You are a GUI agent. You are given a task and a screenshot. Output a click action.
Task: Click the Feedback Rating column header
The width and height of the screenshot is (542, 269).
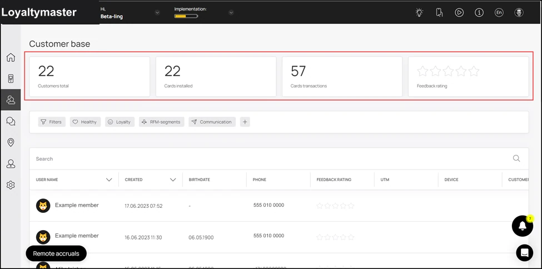(334, 180)
